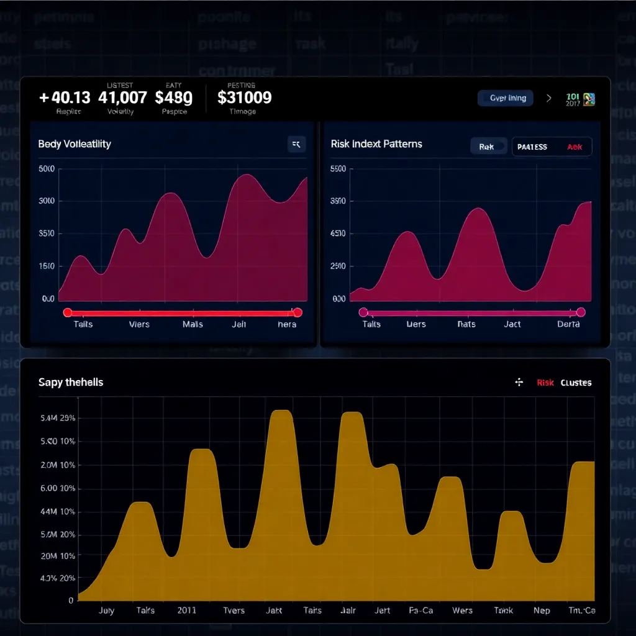The width and height of the screenshot is (636, 636).
Task: Click the +40.13 metric value
Action: click(x=65, y=98)
